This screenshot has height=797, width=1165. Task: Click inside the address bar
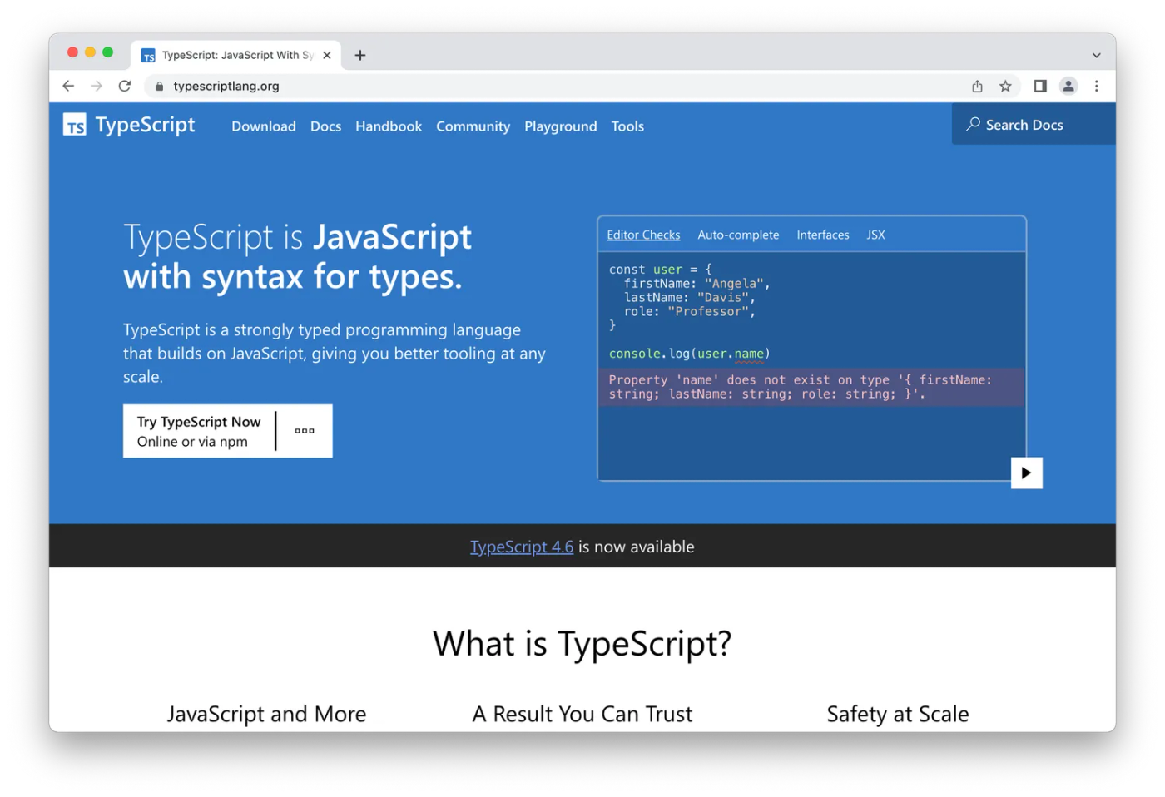pyautogui.click(x=499, y=86)
